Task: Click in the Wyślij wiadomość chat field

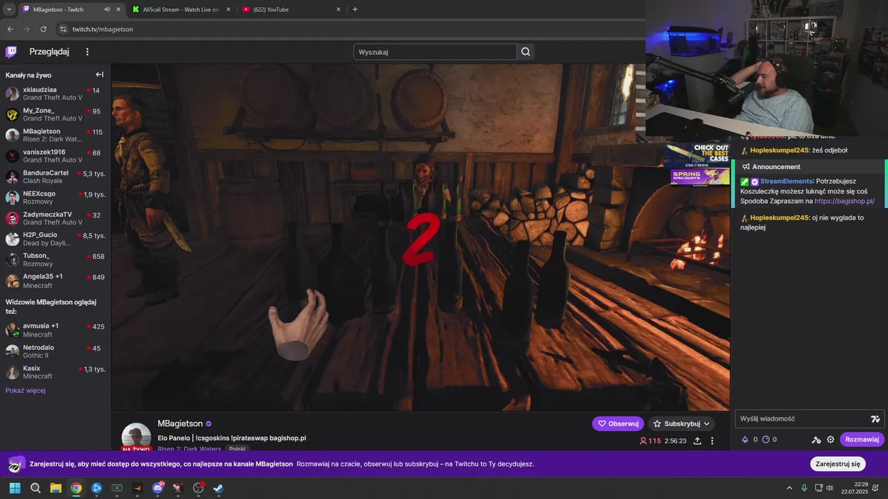Action: [x=802, y=419]
